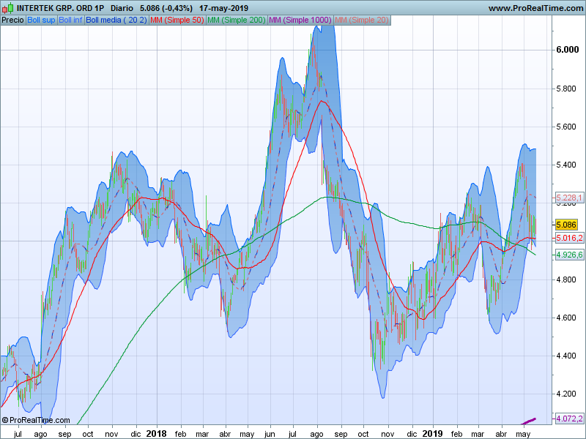Click the 17-may-2019 date label
The image size is (586, 439).
pos(223,8)
